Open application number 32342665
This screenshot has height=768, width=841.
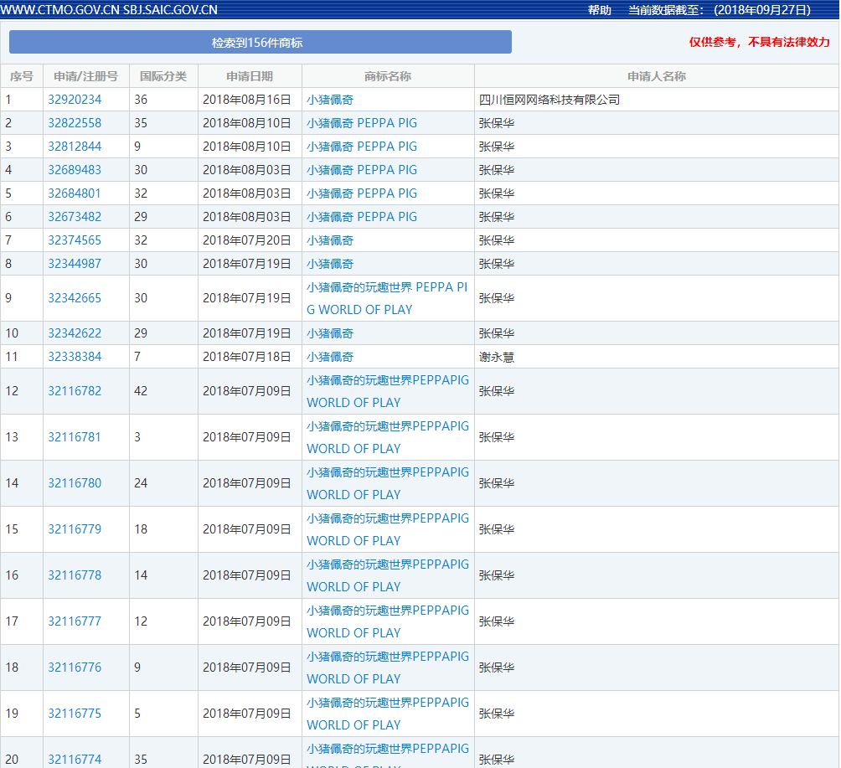[x=75, y=298]
